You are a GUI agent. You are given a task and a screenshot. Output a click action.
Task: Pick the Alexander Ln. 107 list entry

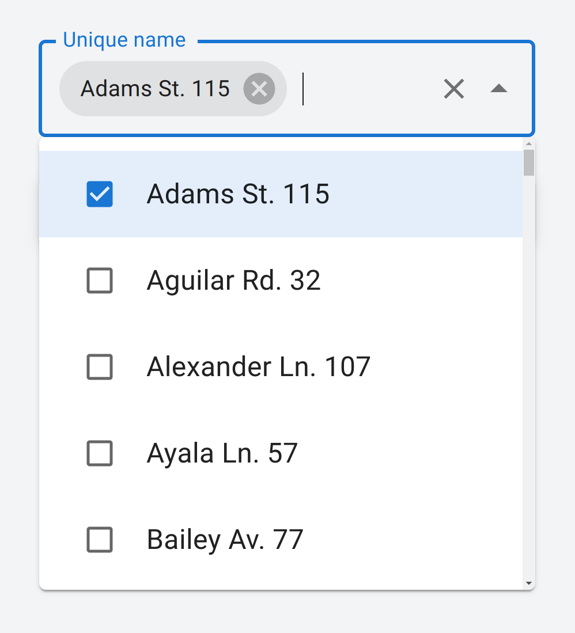pos(258,367)
